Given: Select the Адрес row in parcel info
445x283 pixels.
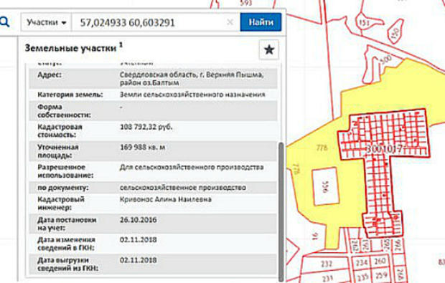Looking at the screenshot, I should (153, 79).
